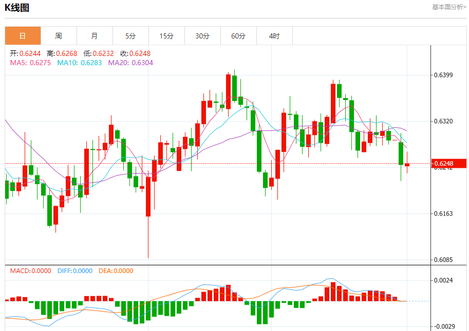
Task: Click the DEA:0.0000 indicator label
Action: (x=116, y=271)
